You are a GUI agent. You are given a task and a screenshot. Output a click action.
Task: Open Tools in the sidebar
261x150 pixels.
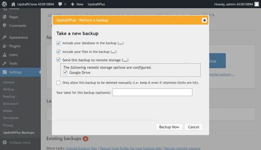(13, 63)
